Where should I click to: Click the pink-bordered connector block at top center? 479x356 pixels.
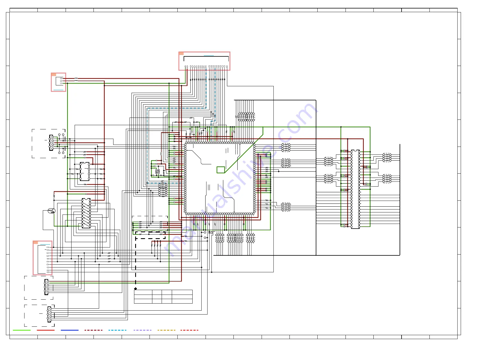pyautogui.click(x=204, y=61)
